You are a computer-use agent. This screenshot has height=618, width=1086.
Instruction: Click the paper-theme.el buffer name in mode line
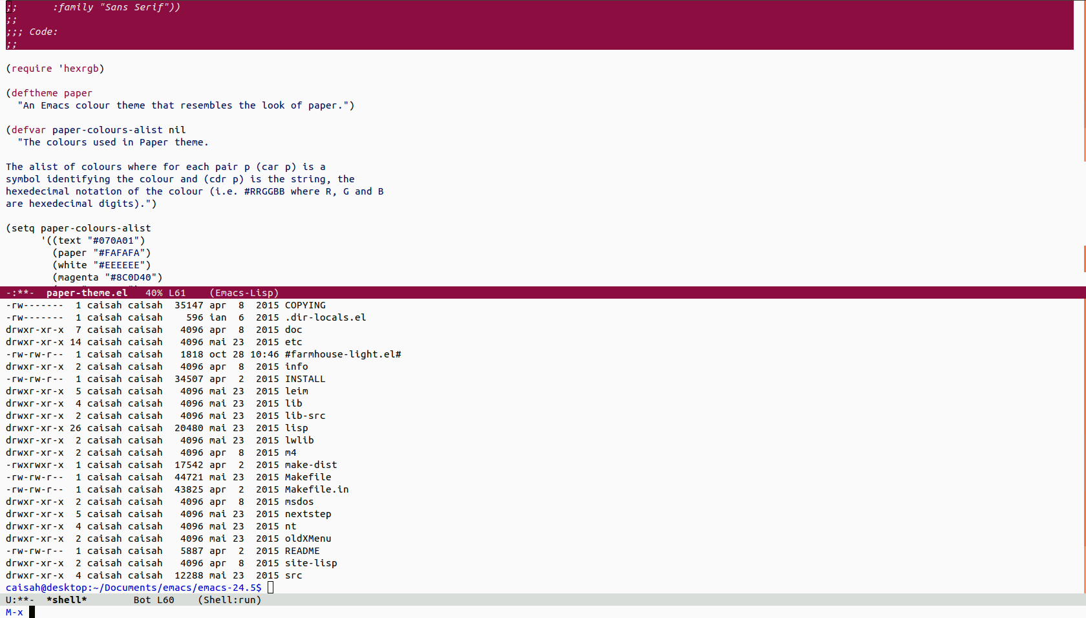click(x=87, y=293)
